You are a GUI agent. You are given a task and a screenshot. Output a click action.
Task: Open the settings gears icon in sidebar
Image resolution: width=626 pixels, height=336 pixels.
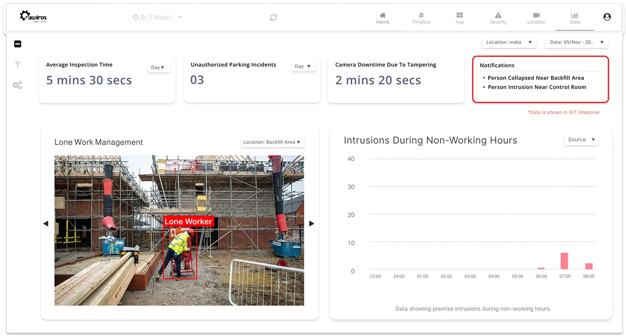tap(17, 85)
